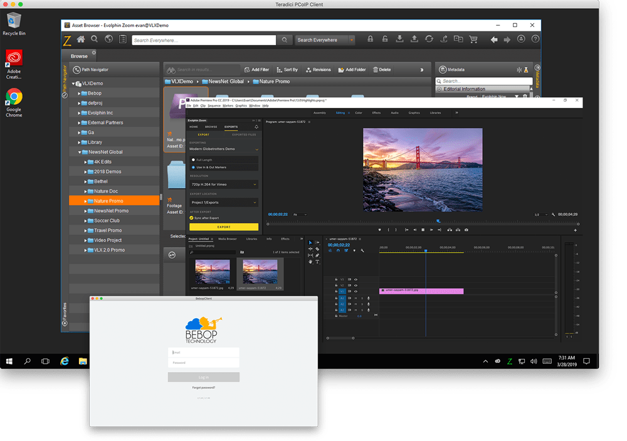
Task: Open Internet Explorer from the taskbar
Action: [65, 361]
